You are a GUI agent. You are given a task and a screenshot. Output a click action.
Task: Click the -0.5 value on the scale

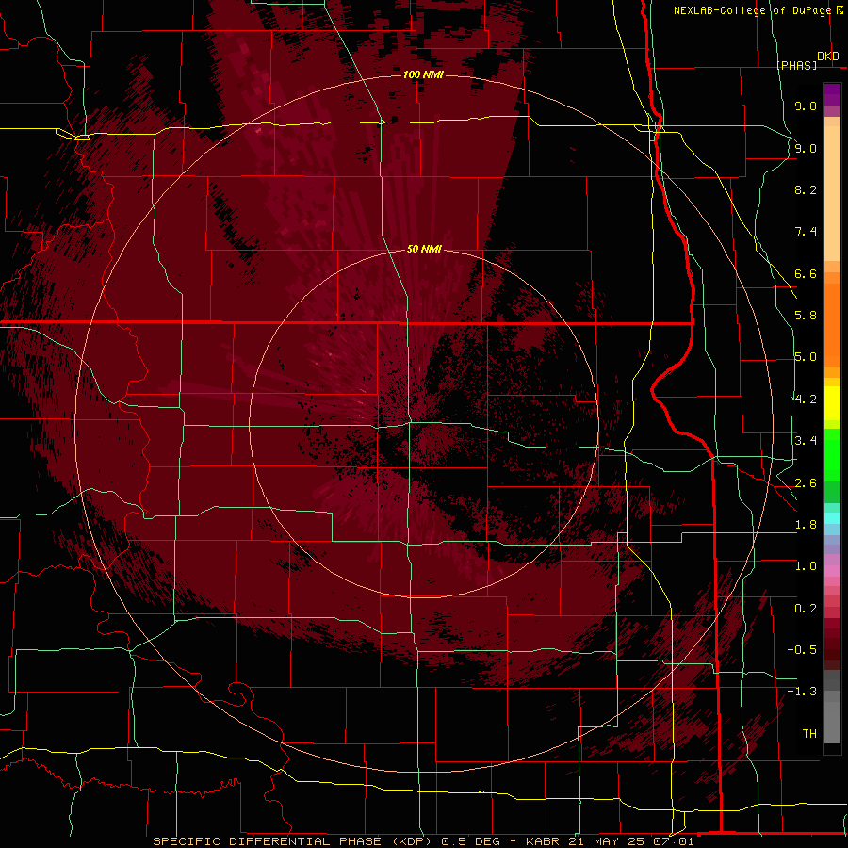(x=802, y=650)
